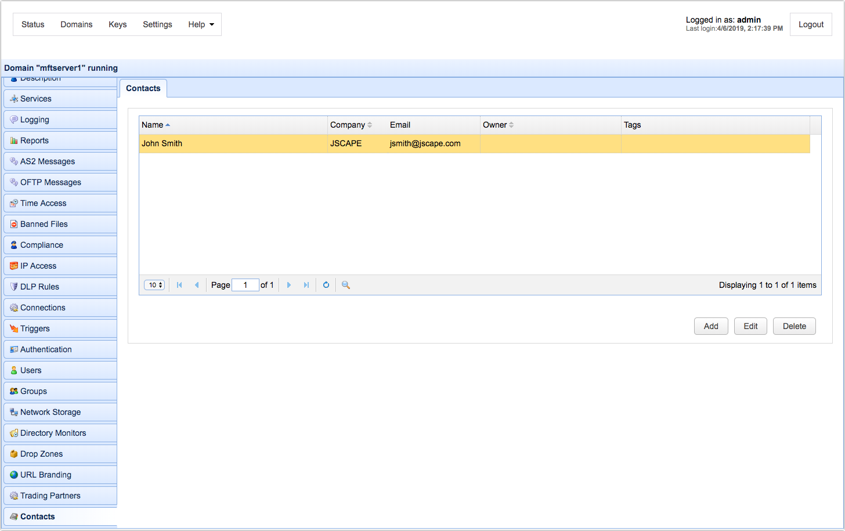This screenshot has height=531, width=845.
Task: Click the Network Storage icon
Action: pyautogui.click(x=14, y=412)
